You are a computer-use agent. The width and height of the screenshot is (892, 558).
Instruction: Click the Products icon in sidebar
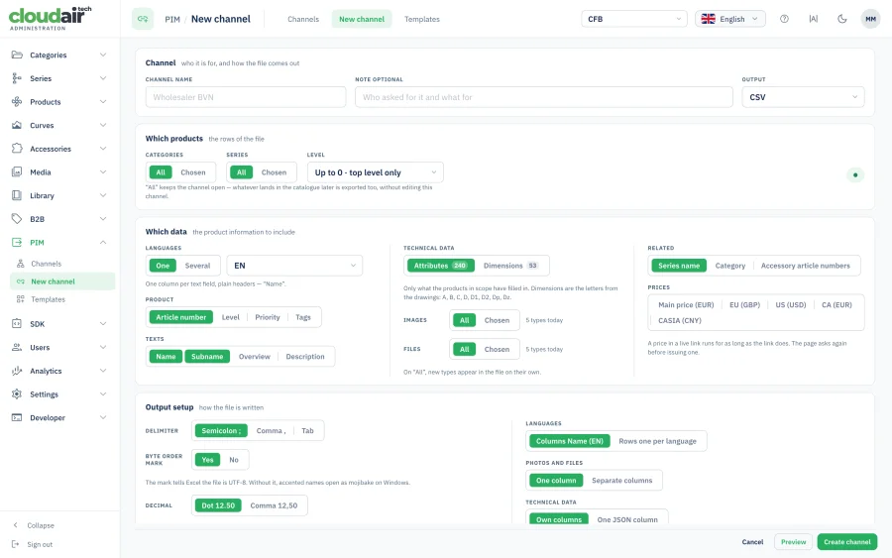(17, 102)
